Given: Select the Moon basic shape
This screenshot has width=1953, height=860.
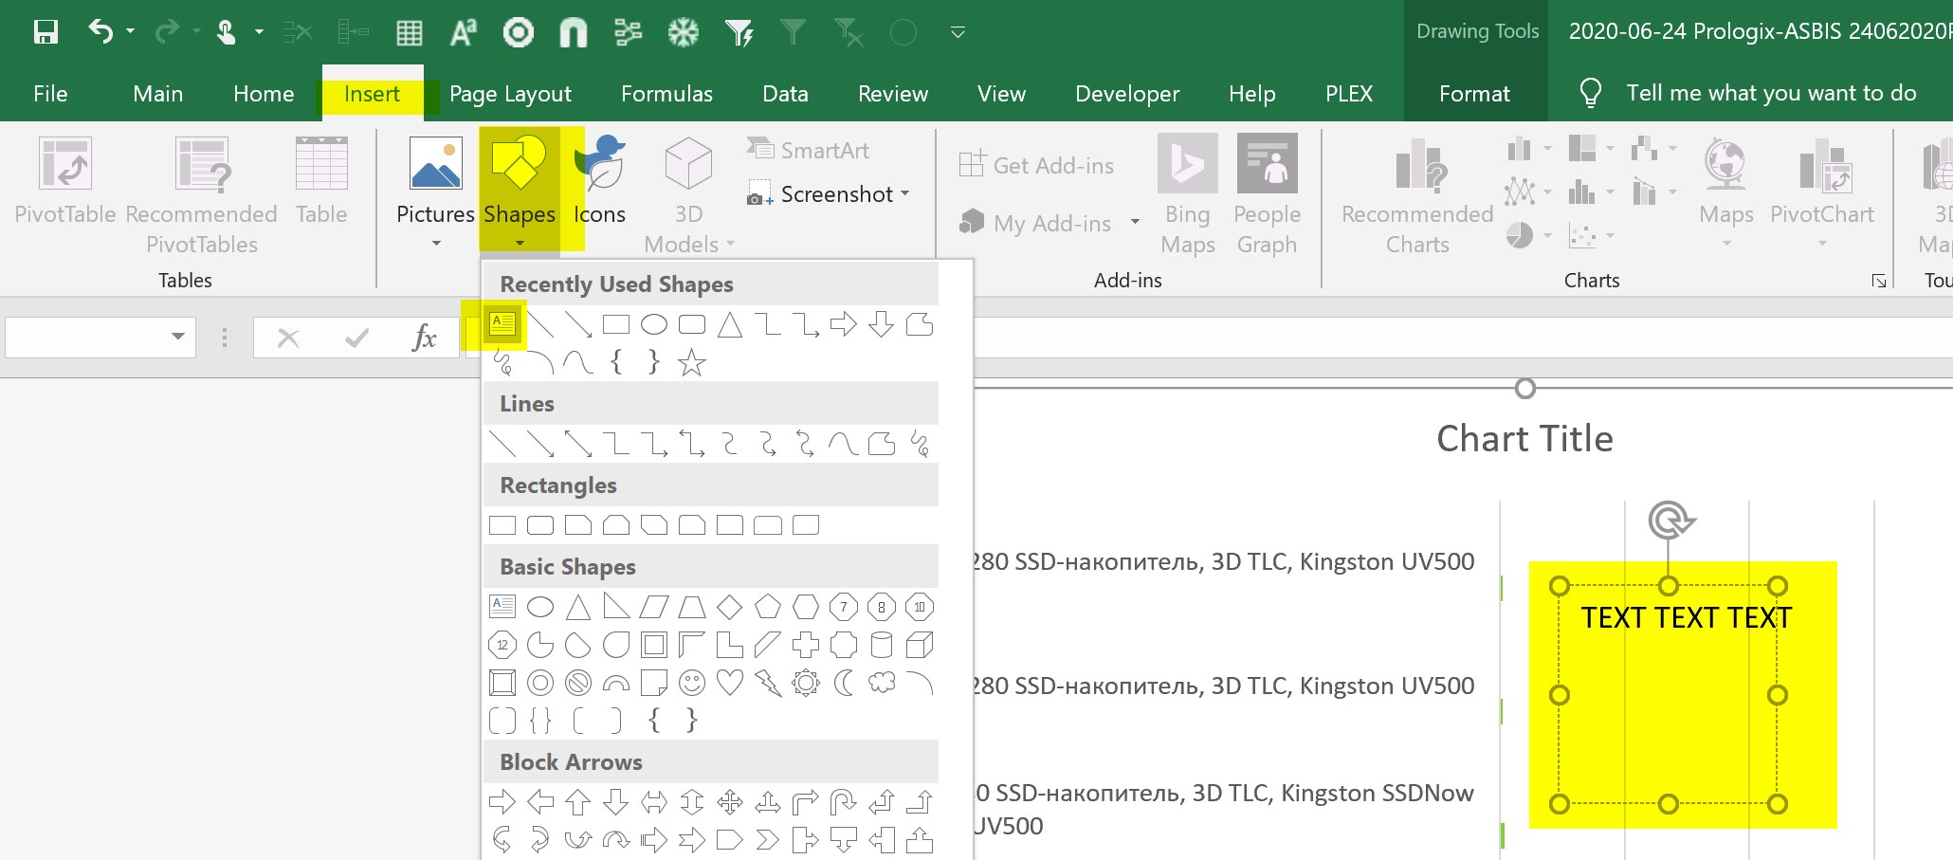Looking at the screenshot, I should click(x=844, y=683).
